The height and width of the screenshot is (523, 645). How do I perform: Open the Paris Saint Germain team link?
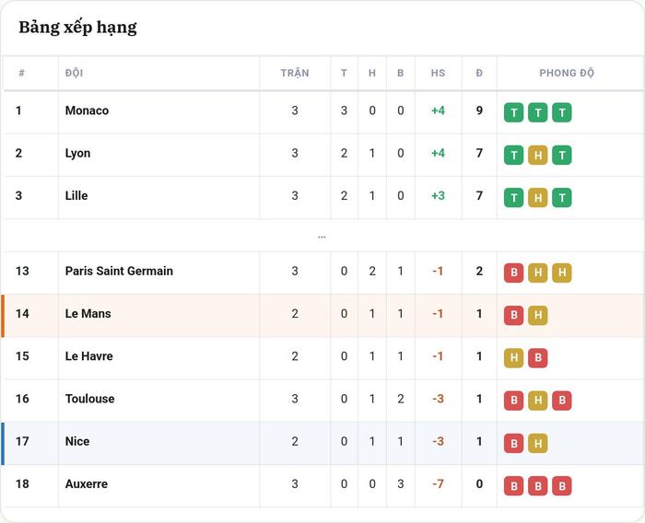[119, 271]
